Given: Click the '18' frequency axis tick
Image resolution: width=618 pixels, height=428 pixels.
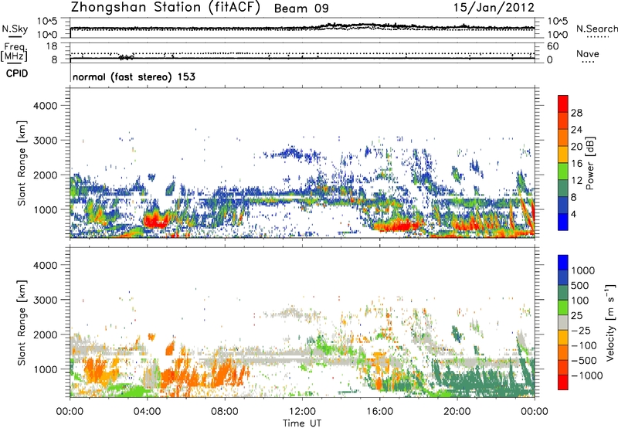Looking at the screenshot, I should point(52,46).
